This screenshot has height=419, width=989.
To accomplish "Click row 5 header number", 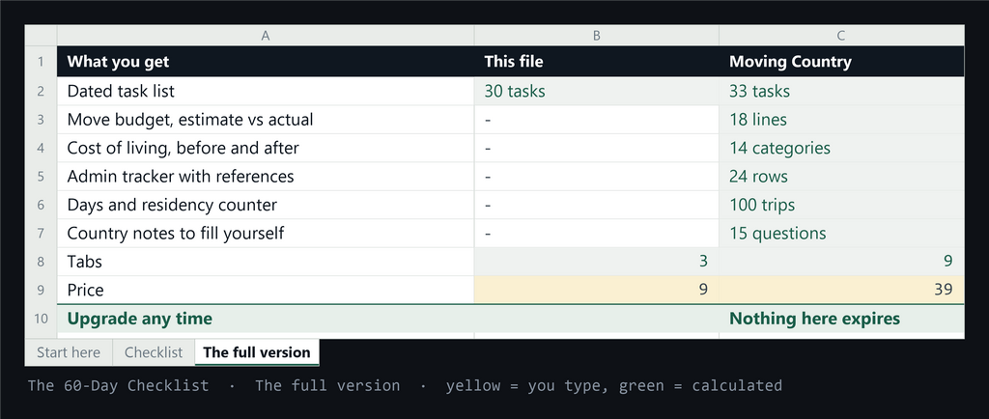I will click(41, 177).
